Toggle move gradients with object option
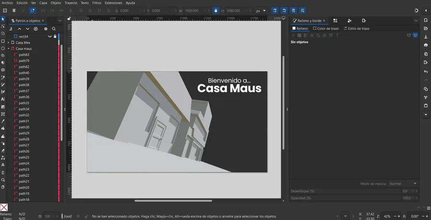 pyautogui.click(x=293, y=10)
